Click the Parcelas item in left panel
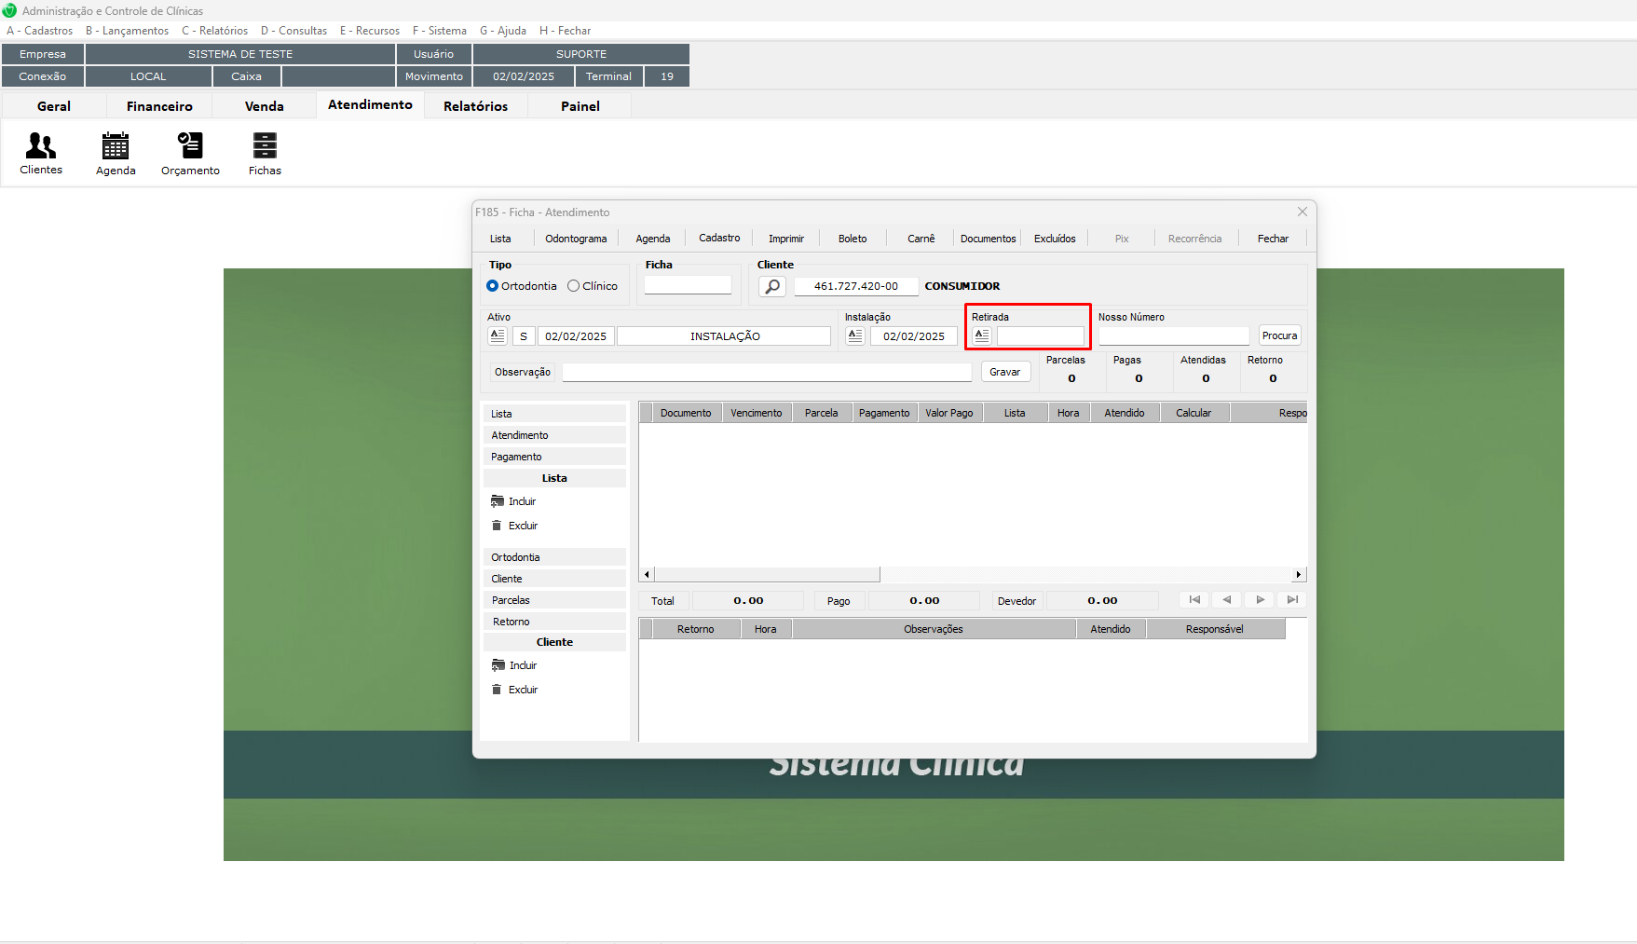 point(554,600)
